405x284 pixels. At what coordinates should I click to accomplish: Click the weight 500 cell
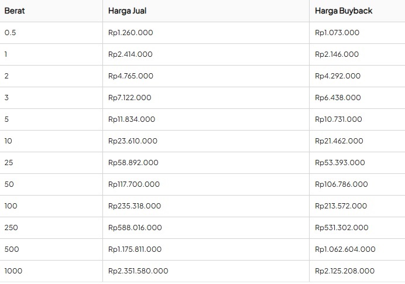point(11,249)
